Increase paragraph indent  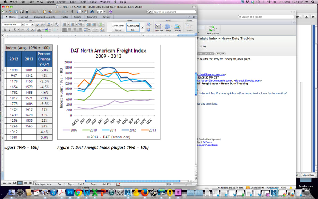pyautogui.click(x=94, y=24)
